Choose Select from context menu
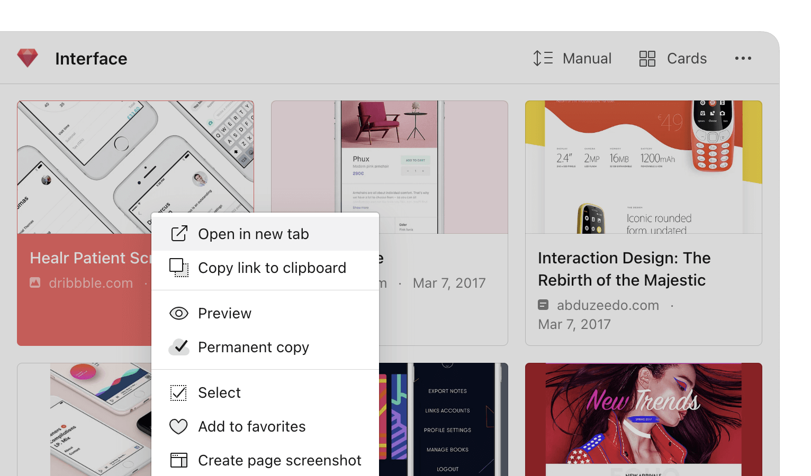811x476 pixels. pyautogui.click(x=265, y=392)
